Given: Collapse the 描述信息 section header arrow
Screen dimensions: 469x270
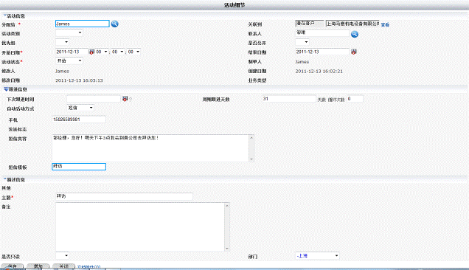Looking at the screenshot, I should 4,179.
